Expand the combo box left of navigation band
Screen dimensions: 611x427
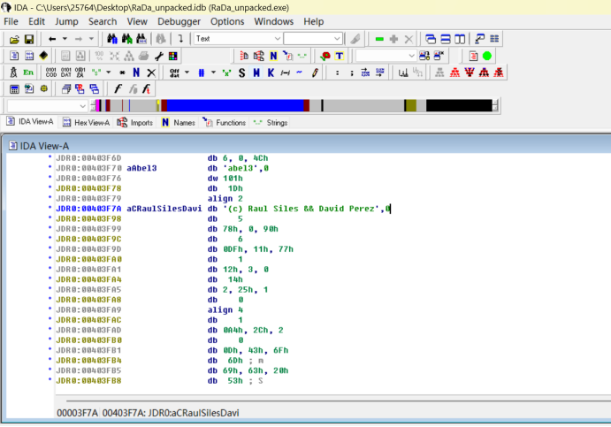click(81, 106)
